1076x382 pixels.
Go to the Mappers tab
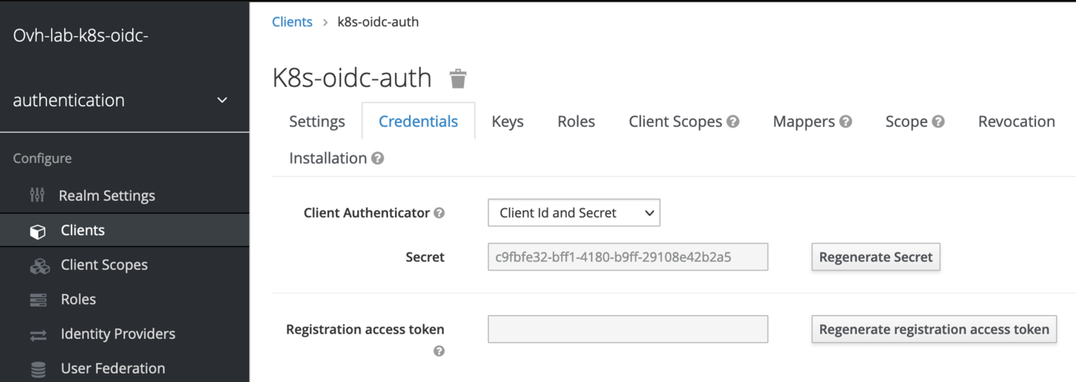(x=804, y=121)
